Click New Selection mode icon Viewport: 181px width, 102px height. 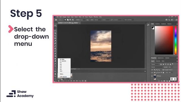65,20
